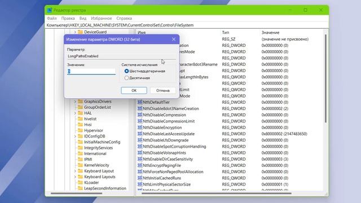Click the NtfsEncryptPagingFile value icon

pos(140,165)
